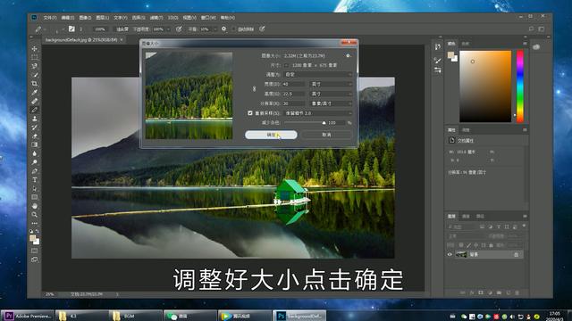Click the Quick Mask mode icon

click(x=35, y=251)
